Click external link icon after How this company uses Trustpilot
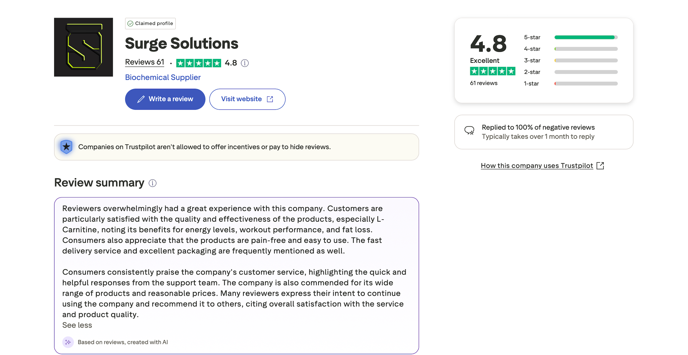The image size is (688, 355). tap(600, 166)
